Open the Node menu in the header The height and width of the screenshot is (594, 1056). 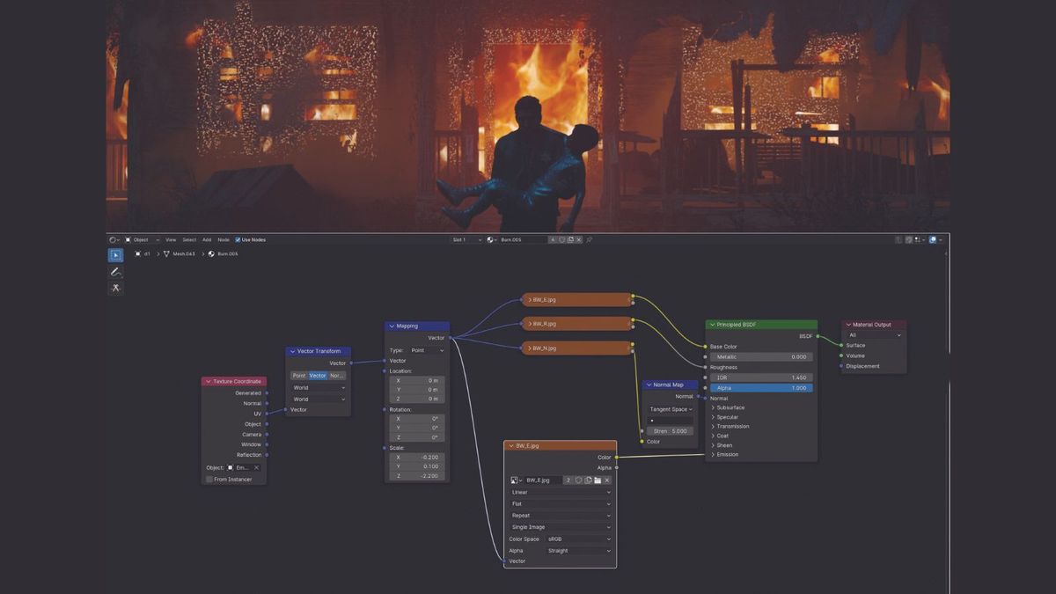click(x=223, y=239)
